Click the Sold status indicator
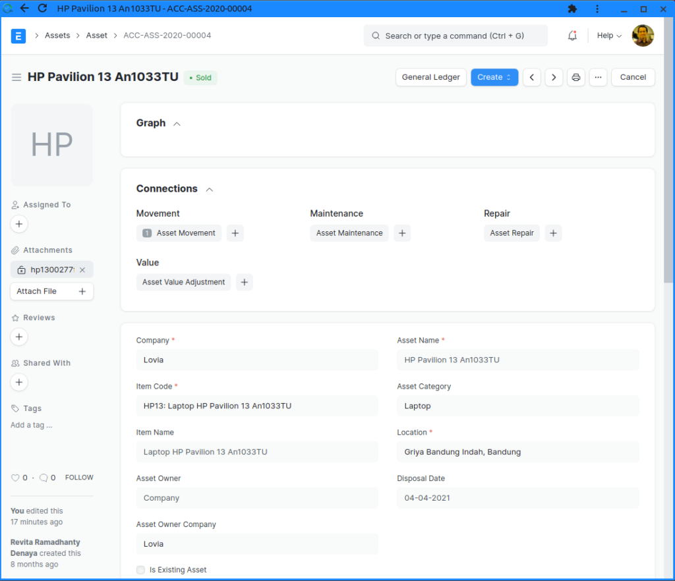 click(x=200, y=78)
